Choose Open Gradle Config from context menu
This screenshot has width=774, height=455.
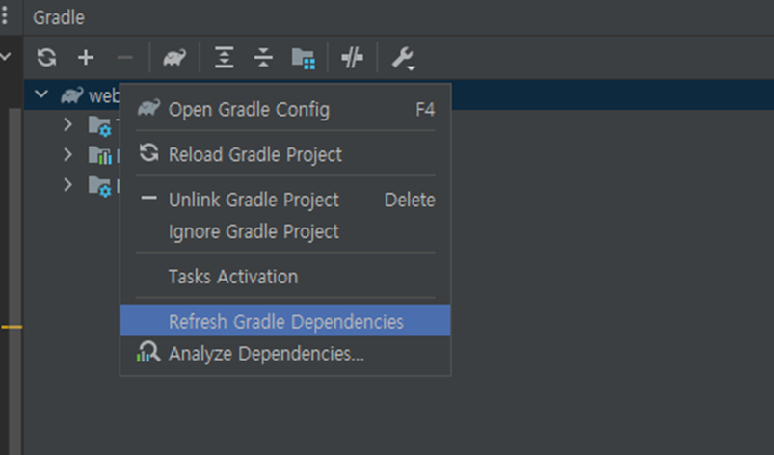point(285,109)
